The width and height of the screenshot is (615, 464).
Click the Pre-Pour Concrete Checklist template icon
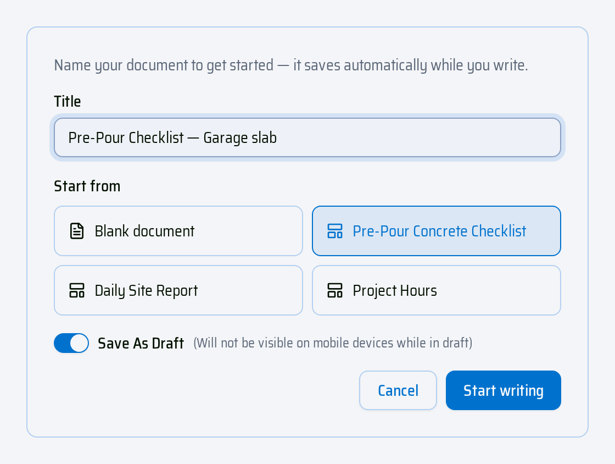pos(335,231)
